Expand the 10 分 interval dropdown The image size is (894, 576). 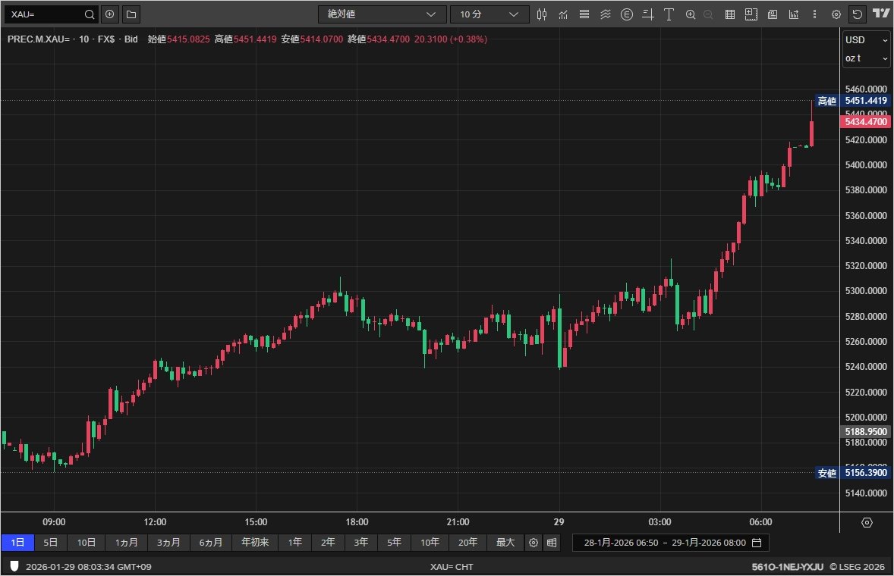[489, 14]
